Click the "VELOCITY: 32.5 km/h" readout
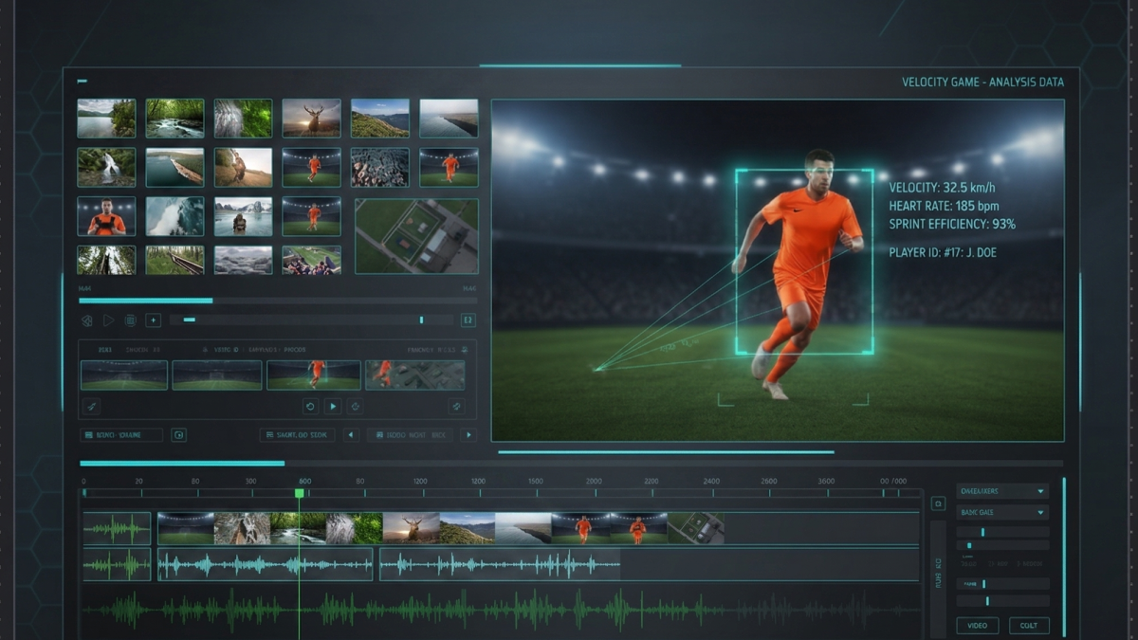This screenshot has width=1138, height=640. pos(942,188)
